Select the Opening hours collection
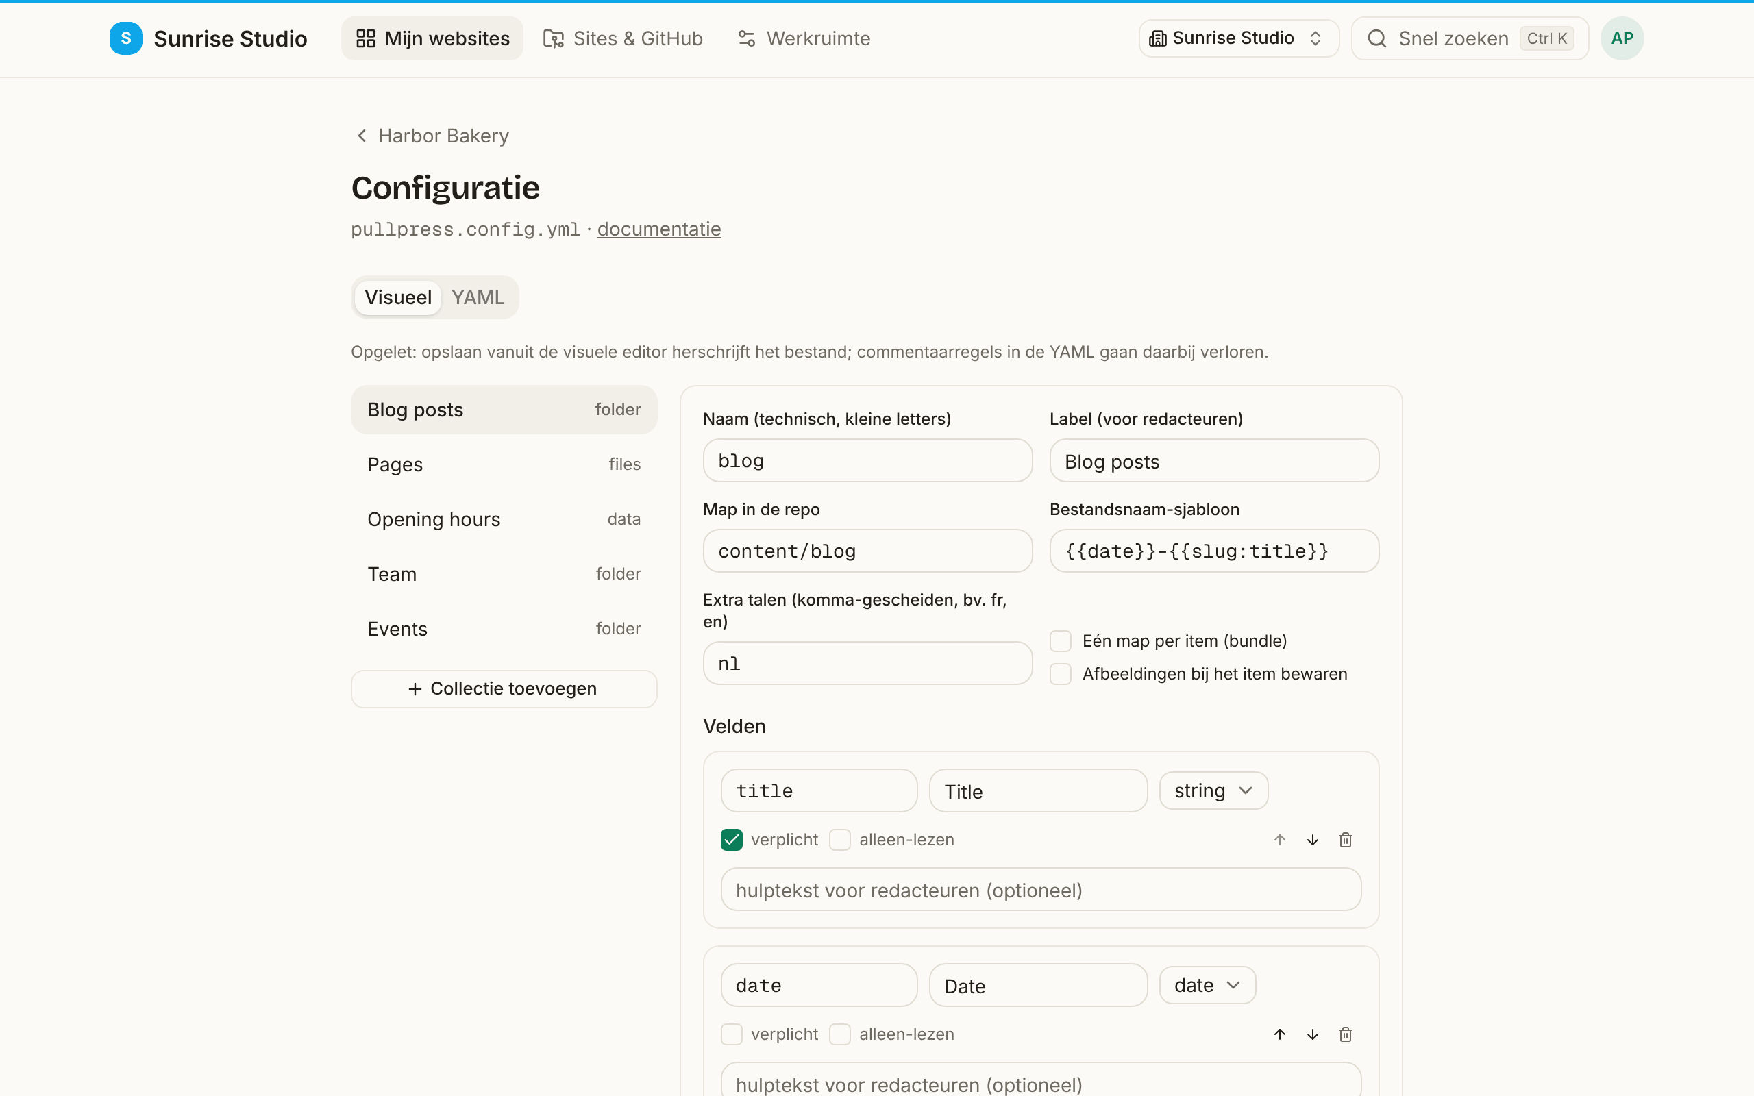The image size is (1754, 1096). 504,519
